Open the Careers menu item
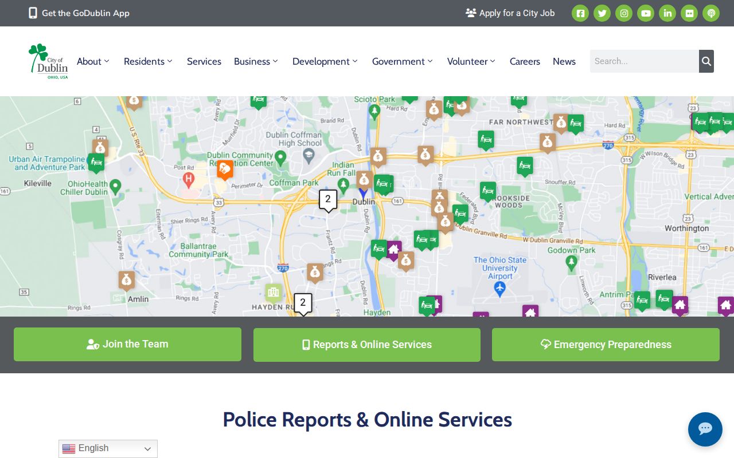Image resolution: width=734 pixels, height=458 pixels. 525,61
